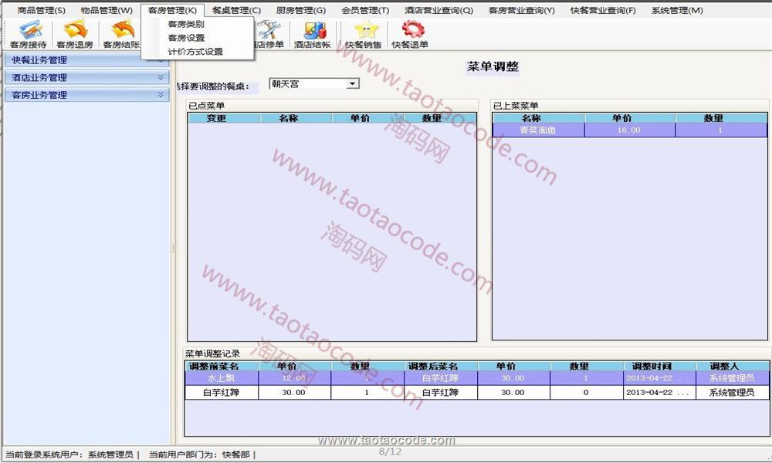
Task: Click the 快餐退单 gear icon
Action: pos(410,34)
